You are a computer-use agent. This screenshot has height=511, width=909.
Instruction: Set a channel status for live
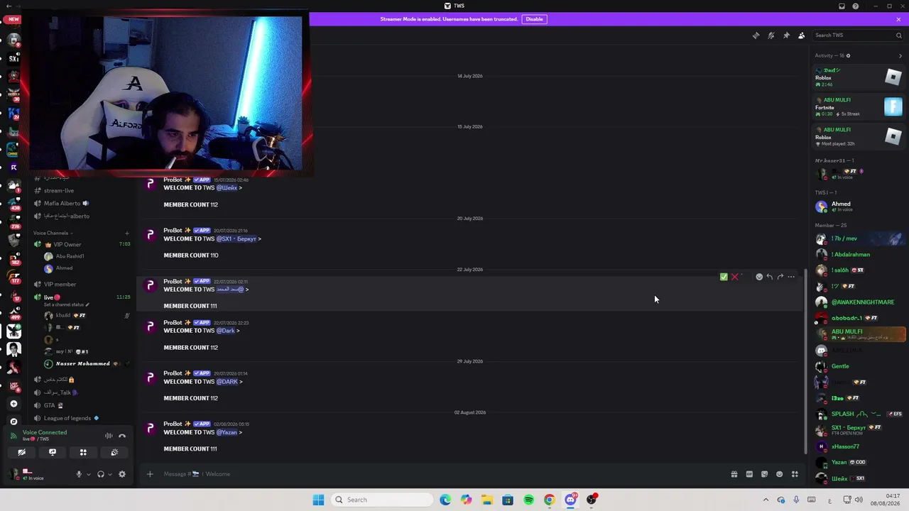tap(66, 304)
